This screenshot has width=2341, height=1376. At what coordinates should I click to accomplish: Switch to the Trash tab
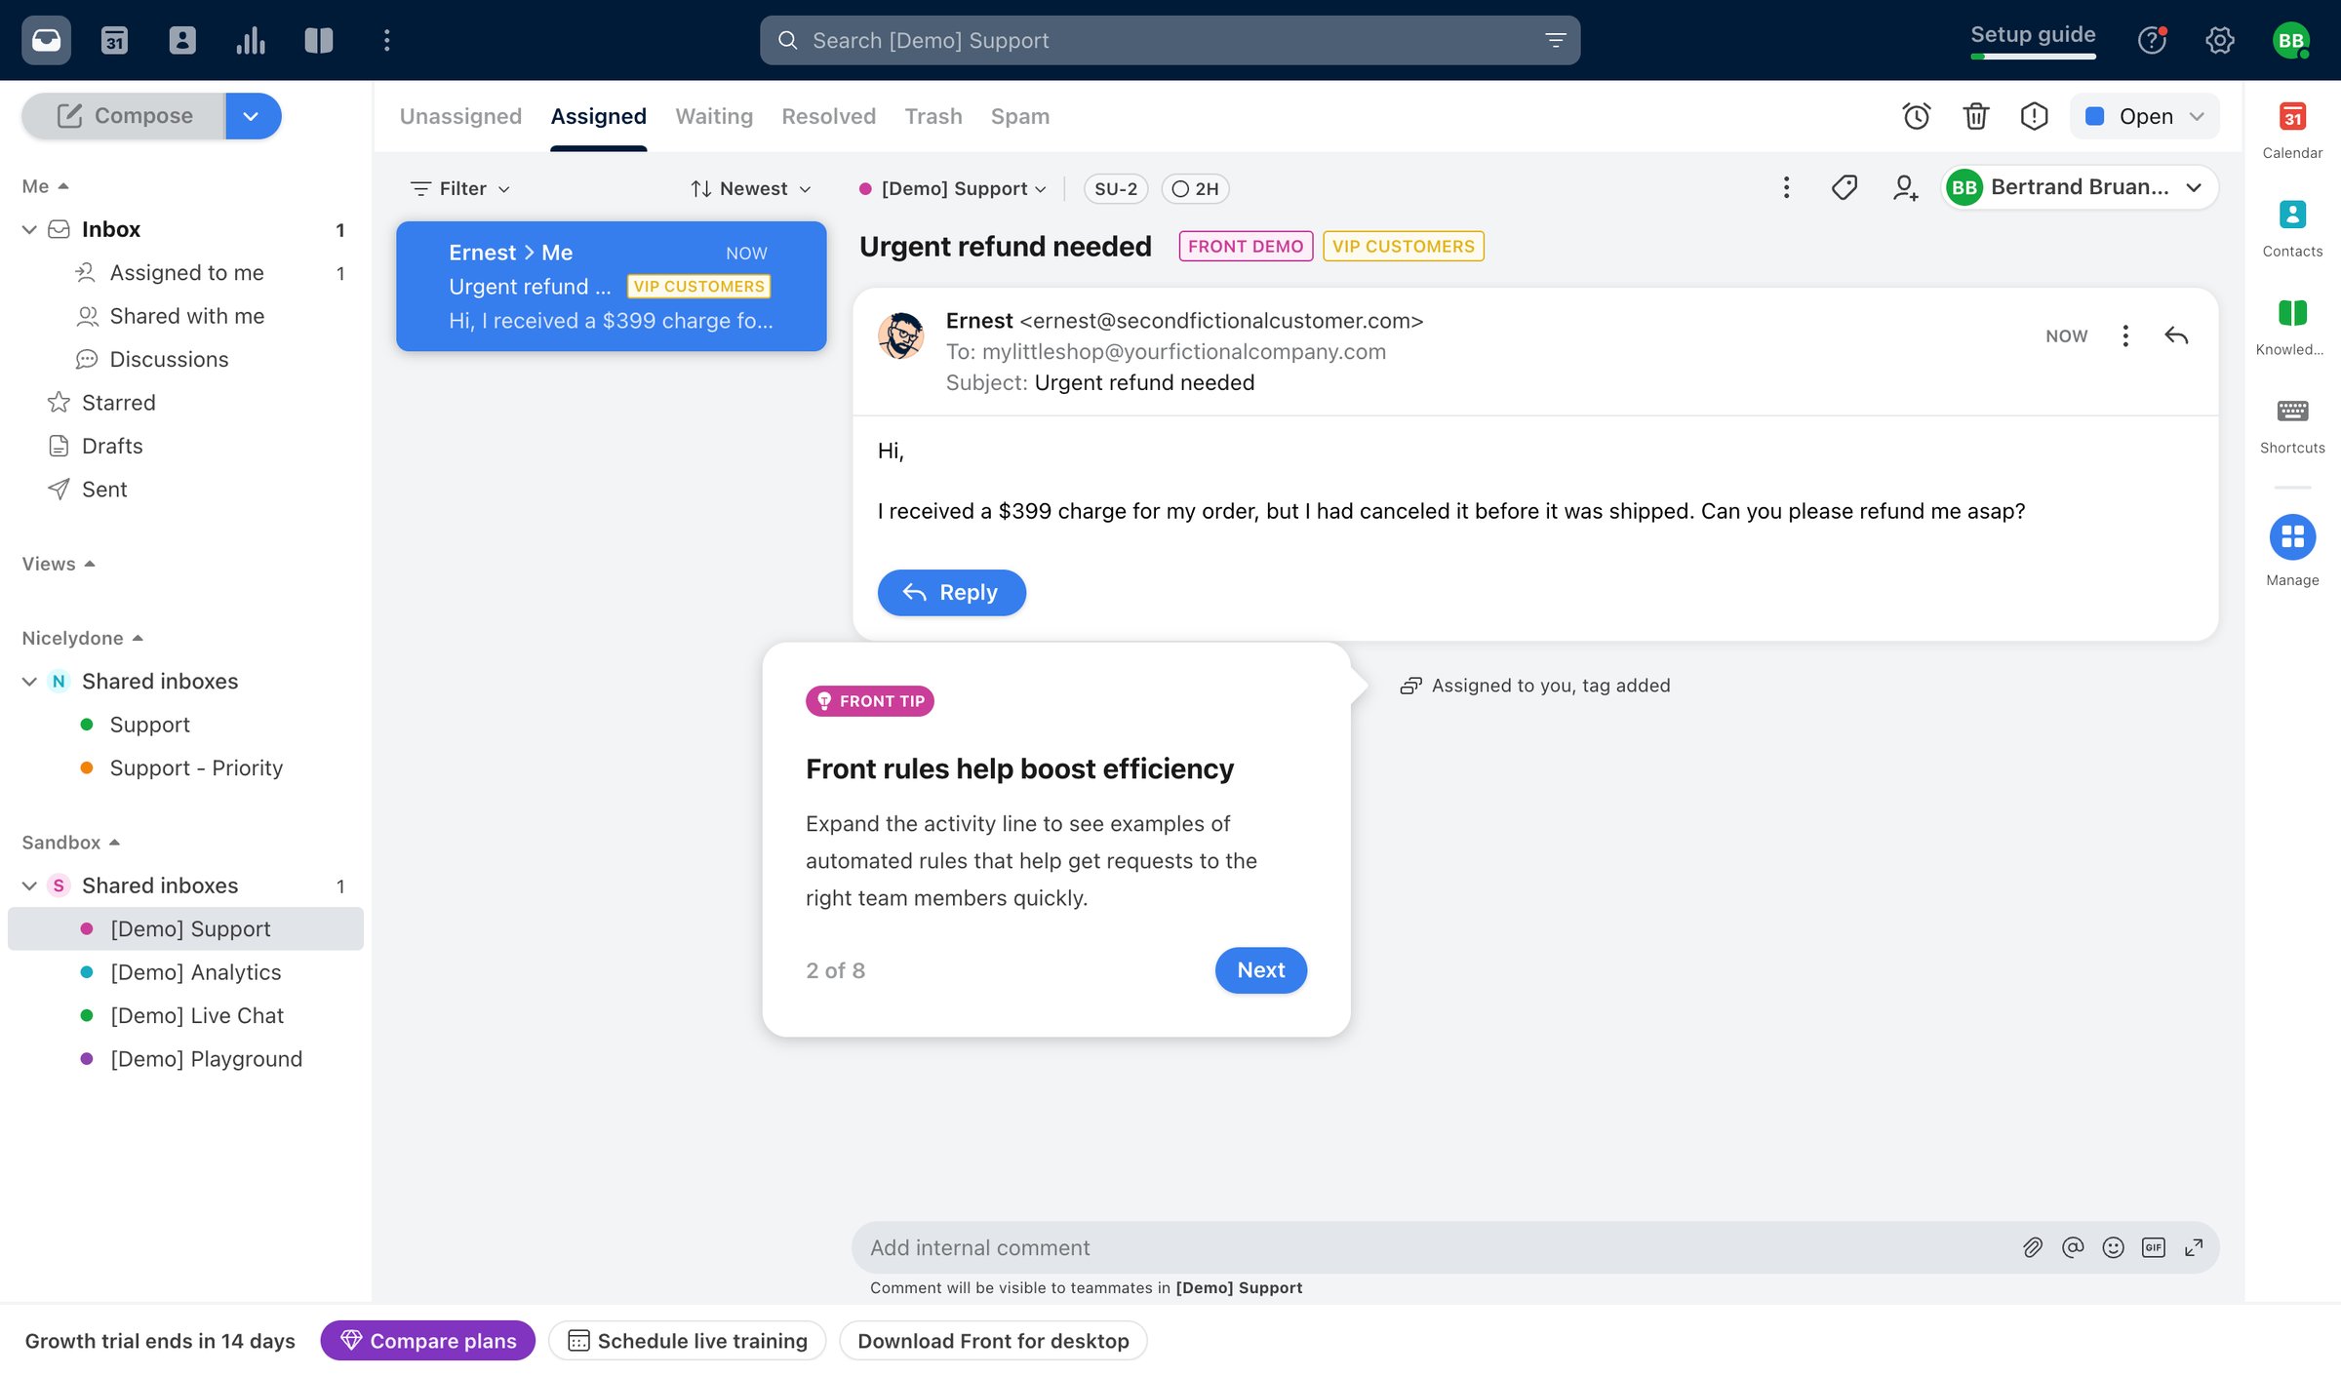(933, 116)
